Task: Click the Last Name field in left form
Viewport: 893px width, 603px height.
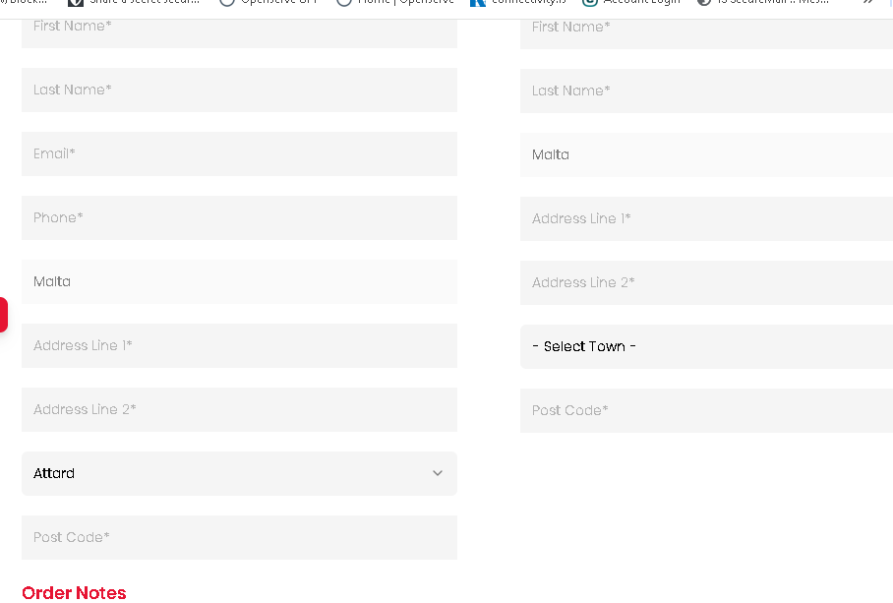Action: (x=239, y=90)
